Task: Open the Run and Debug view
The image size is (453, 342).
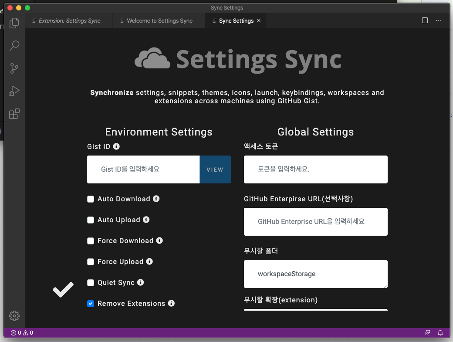Action: click(14, 91)
